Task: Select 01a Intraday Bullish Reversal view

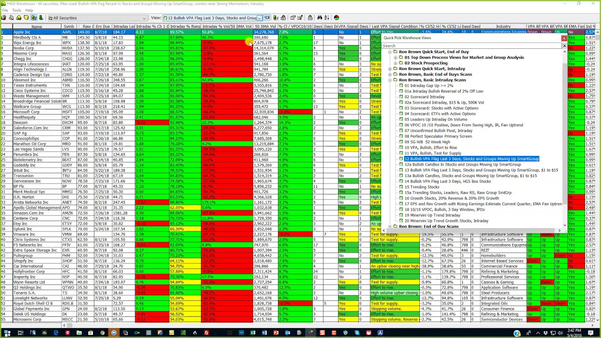Action: click(x=444, y=91)
